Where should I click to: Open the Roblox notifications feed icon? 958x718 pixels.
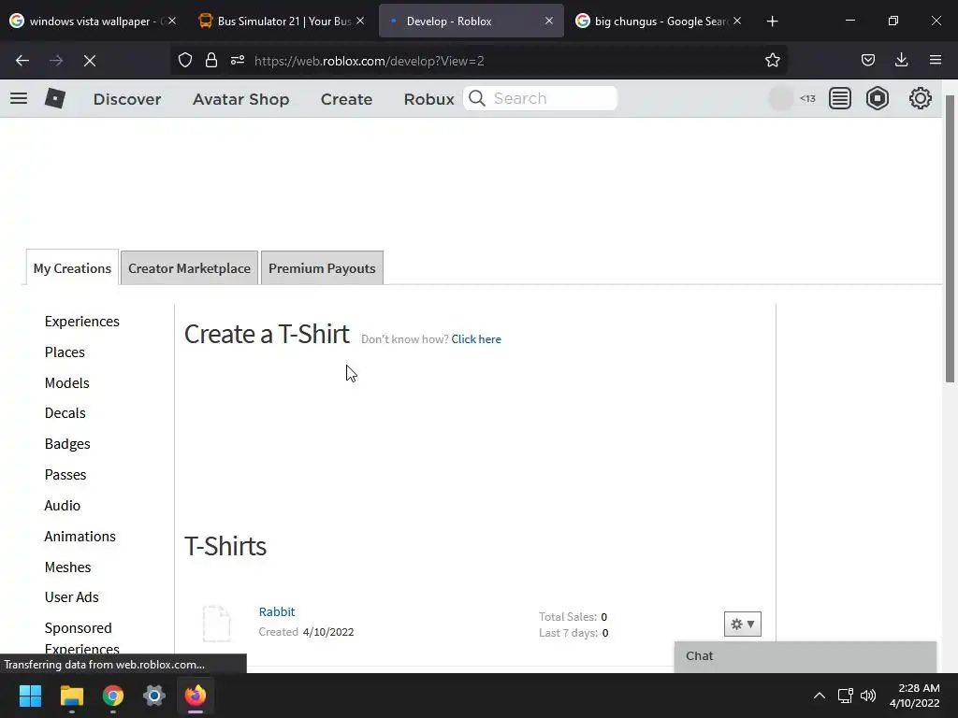840,98
